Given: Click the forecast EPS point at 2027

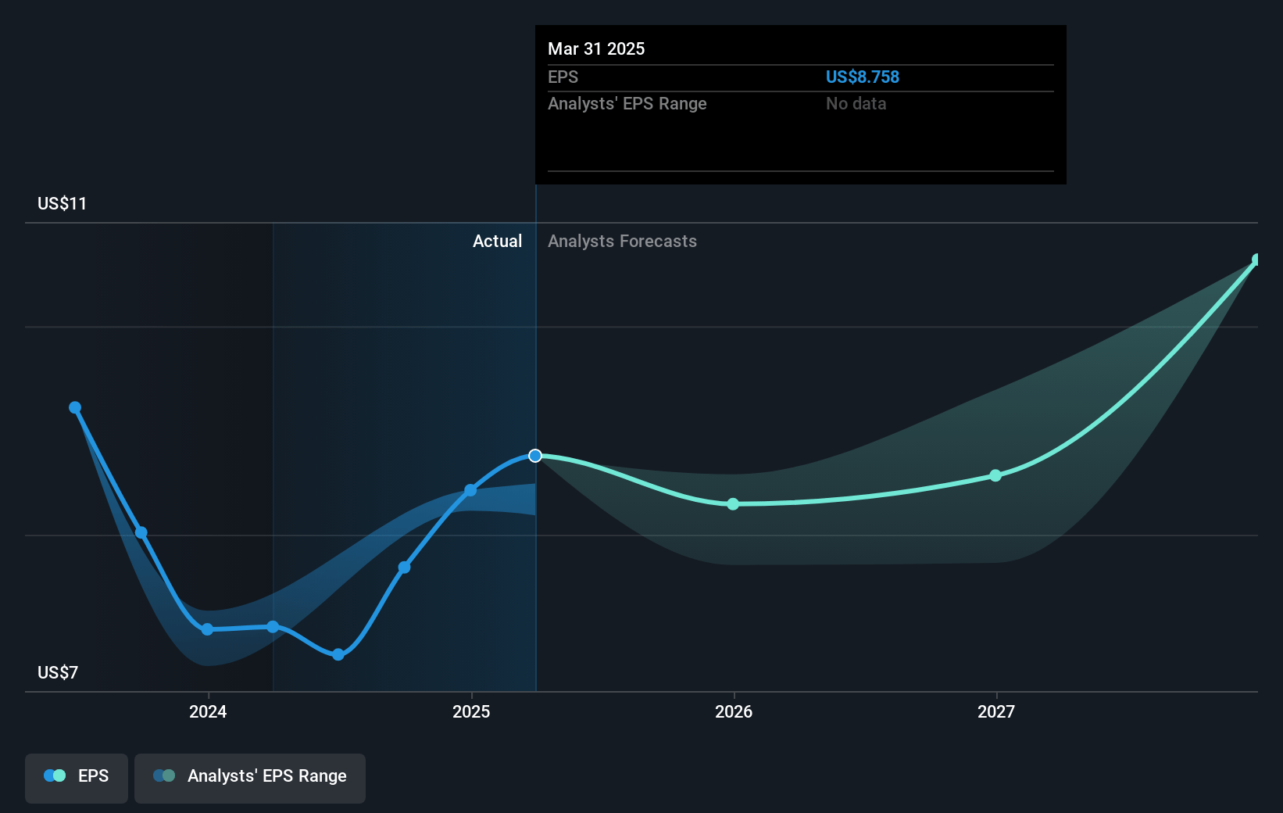Looking at the screenshot, I should [995, 475].
